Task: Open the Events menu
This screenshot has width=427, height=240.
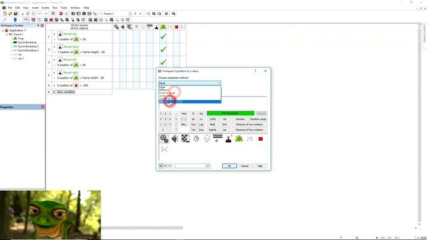Action: tap(45, 7)
